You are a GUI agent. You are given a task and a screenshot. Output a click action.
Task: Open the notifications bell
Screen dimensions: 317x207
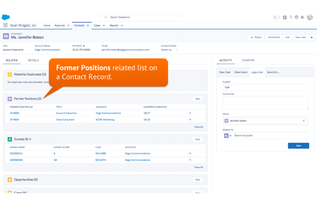tap(302, 17)
